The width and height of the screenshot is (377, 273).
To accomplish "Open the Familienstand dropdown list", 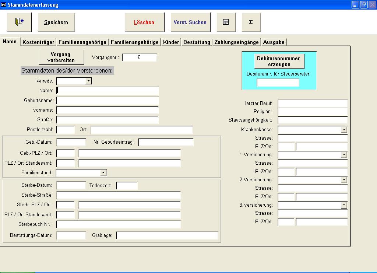I will (103, 172).
